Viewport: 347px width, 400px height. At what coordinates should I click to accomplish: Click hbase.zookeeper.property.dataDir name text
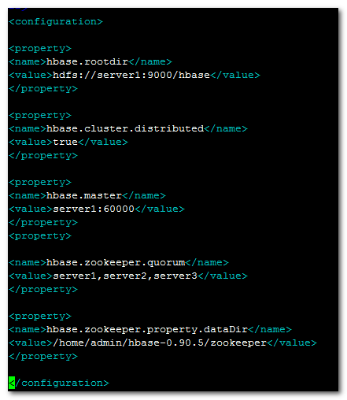point(147,329)
